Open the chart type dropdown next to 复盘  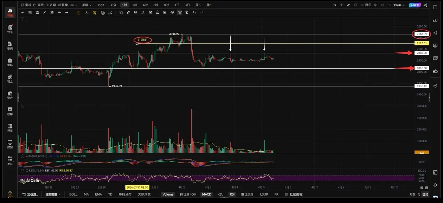click(x=73, y=5)
